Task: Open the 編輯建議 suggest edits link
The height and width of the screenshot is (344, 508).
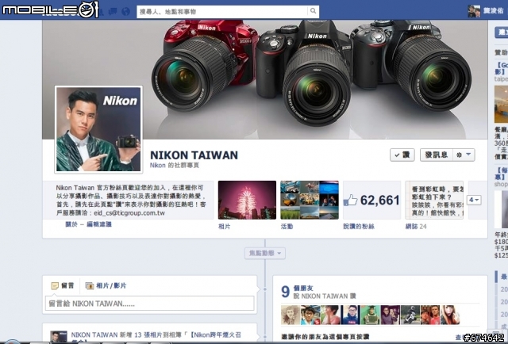Action: point(99,224)
